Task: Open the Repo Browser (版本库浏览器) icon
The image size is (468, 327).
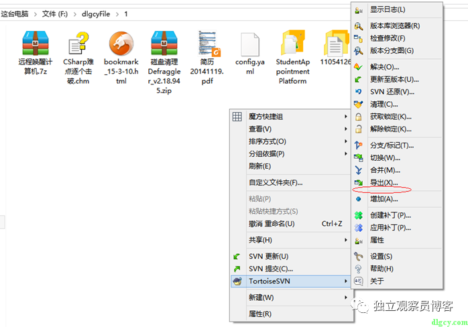Action: [358, 25]
